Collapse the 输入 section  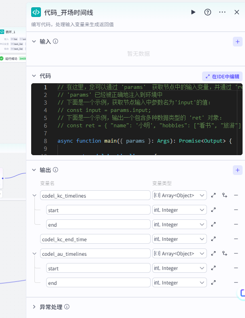point(34,41)
